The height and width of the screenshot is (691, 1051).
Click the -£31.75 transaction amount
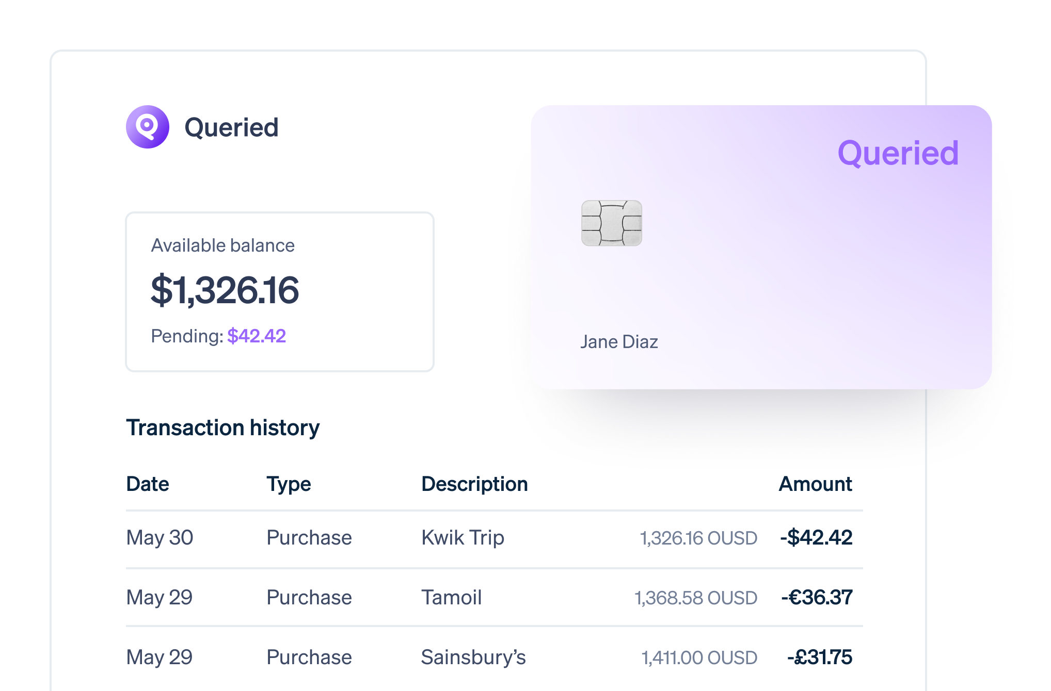[820, 657]
